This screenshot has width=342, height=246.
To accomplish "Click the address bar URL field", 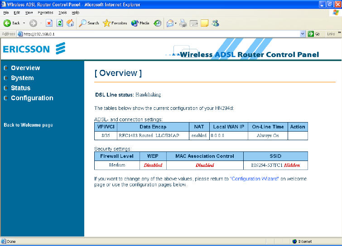I will click(161, 34).
